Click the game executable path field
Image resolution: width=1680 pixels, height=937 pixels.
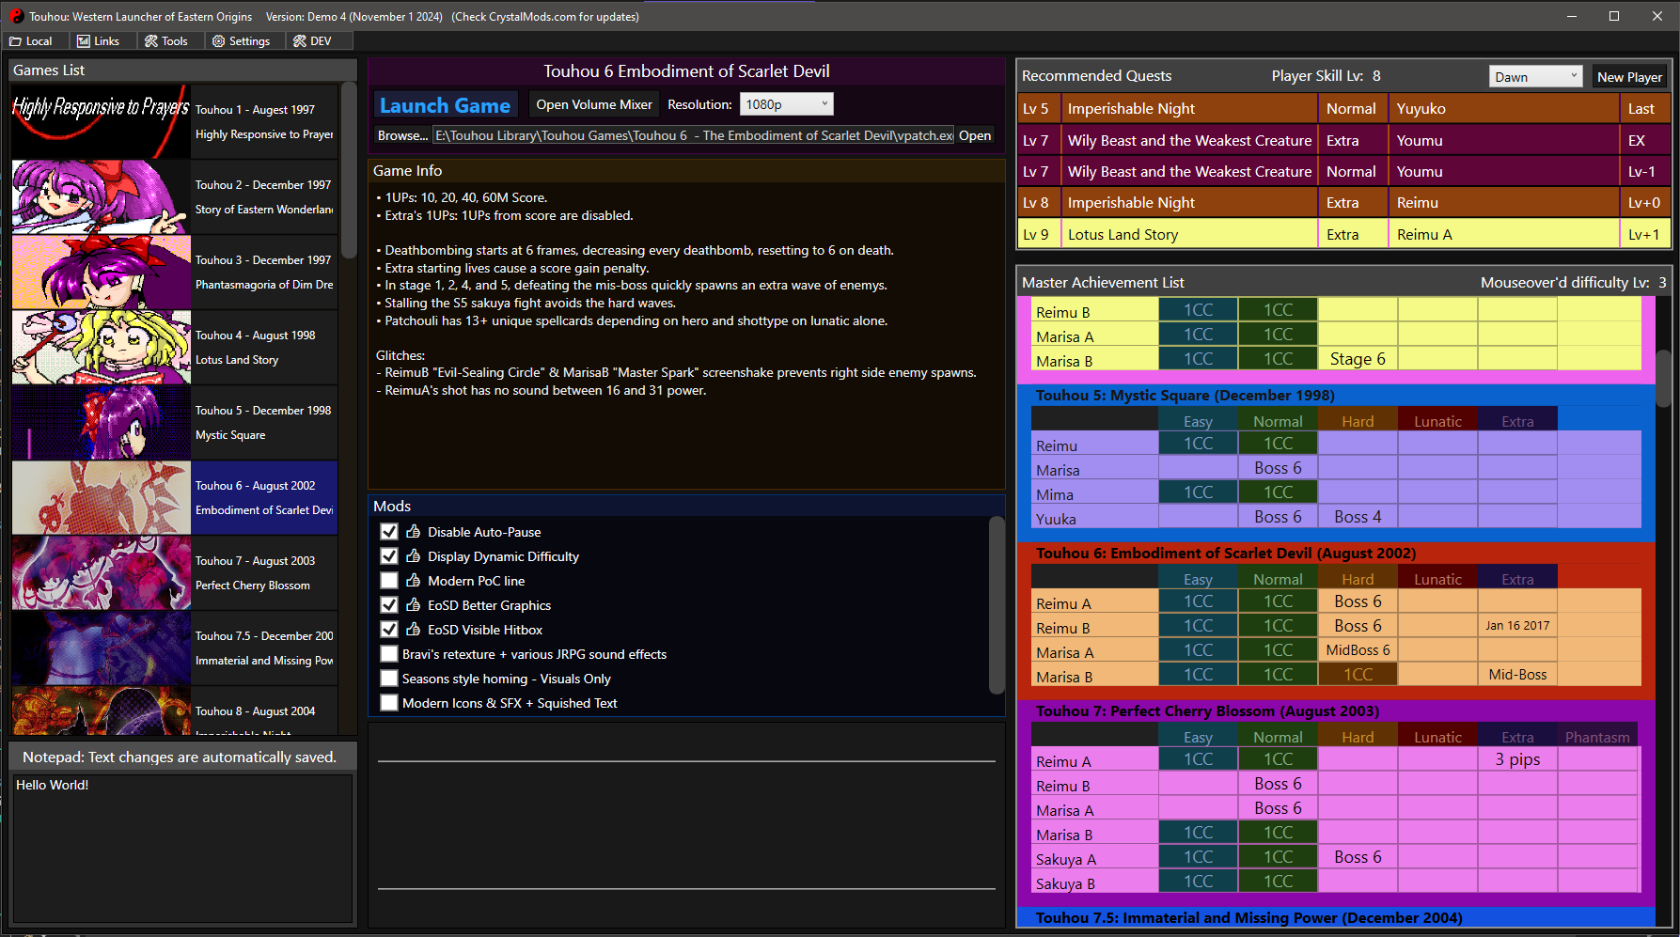[693, 135]
